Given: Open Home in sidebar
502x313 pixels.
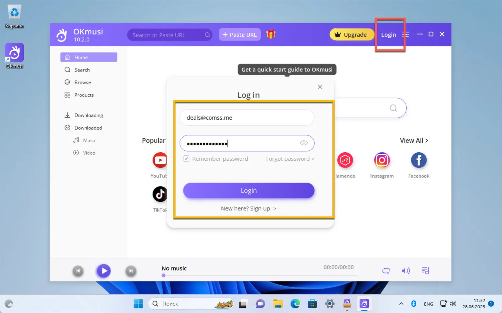Looking at the screenshot, I should [89, 57].
